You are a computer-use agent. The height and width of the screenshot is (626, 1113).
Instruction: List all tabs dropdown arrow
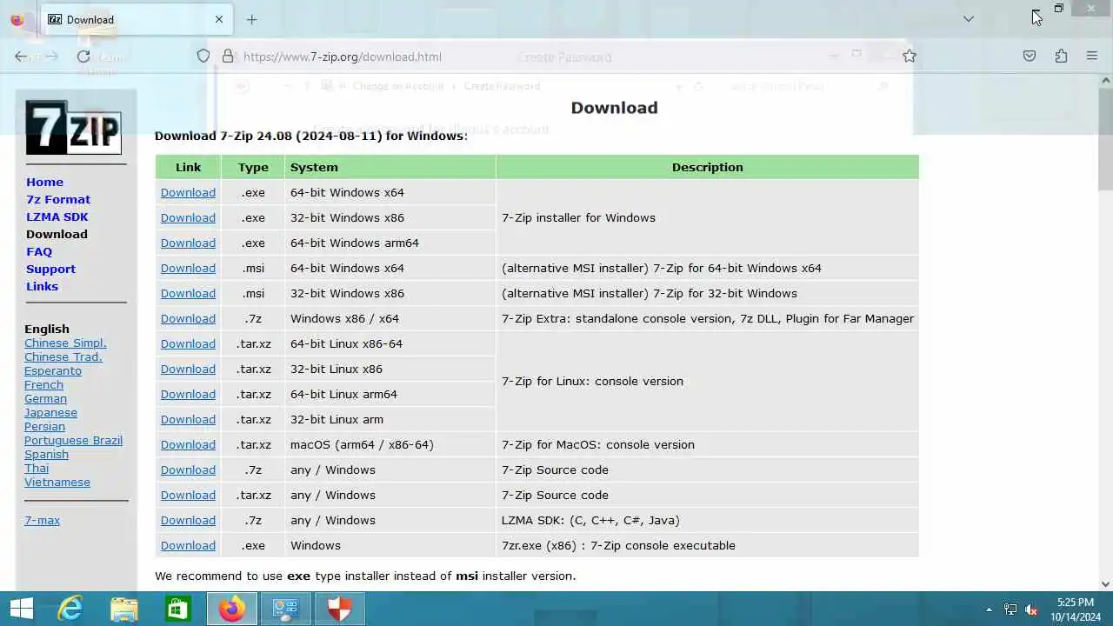968,19
